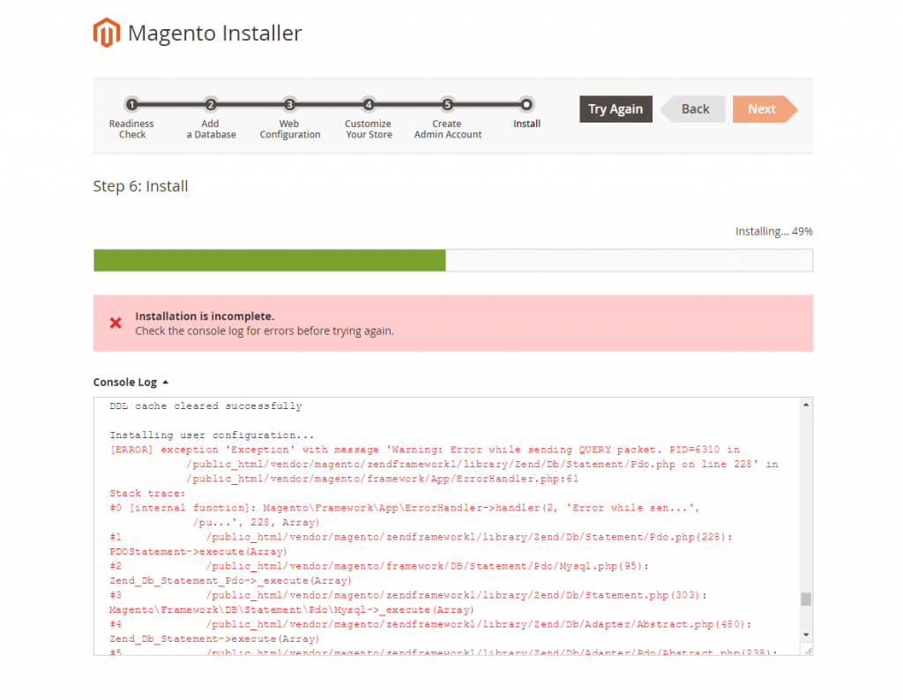Go Back to the previous step
Screen dimensions: 903x700
tap(693, 108)
